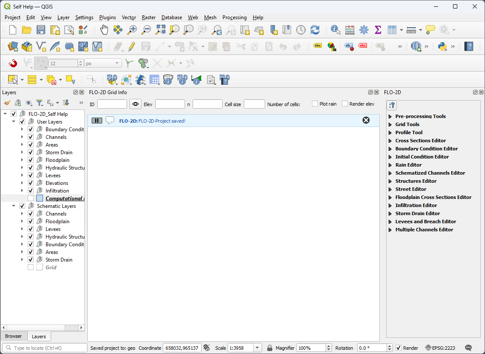Click the Zoom Full extent icon
This screenshot has width=485, height=354.
[160, 30]
